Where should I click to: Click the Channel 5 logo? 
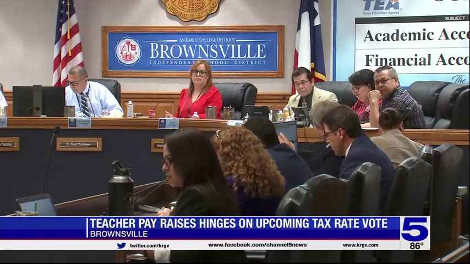[x=414, y=228]
